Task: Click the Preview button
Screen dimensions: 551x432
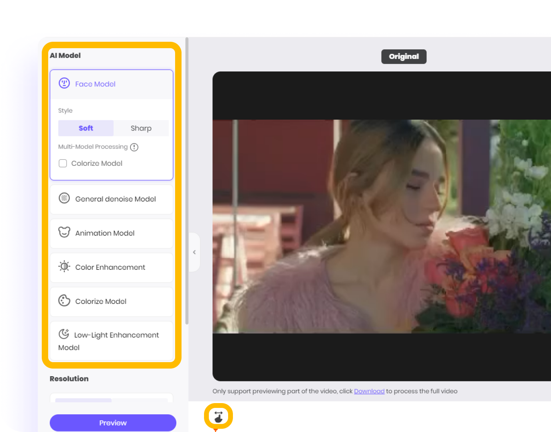Action: coord(112,423)
